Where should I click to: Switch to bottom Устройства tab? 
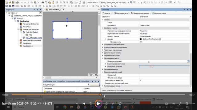18,99
